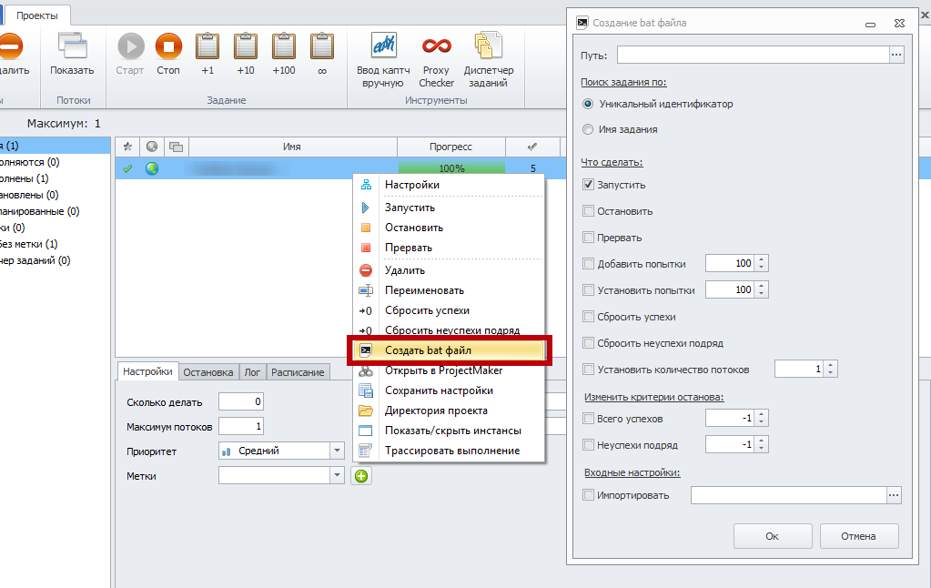Click the grey Старт play icon
This screenshot has width=931, height=588.
(x=130, y=46)
